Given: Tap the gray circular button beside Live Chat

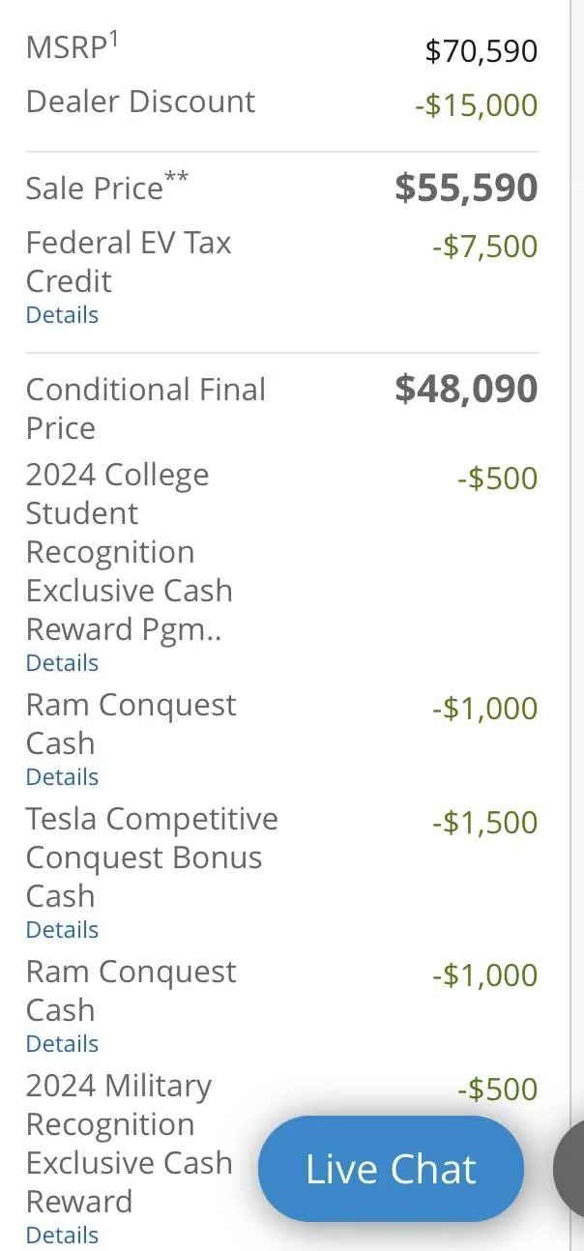Looking at the screenshot, I should tap(569, 1169).
